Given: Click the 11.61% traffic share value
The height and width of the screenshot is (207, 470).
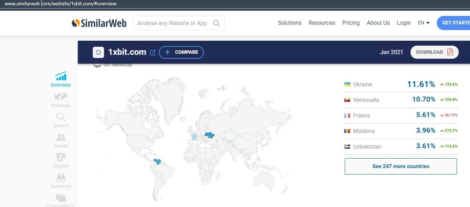Looking at the screenshot, I should [x=421, y=84].
